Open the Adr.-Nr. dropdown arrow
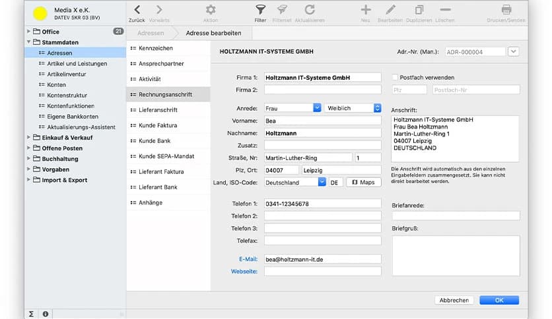The width and height of the screenshot is (552, 319). pos(513,51)
